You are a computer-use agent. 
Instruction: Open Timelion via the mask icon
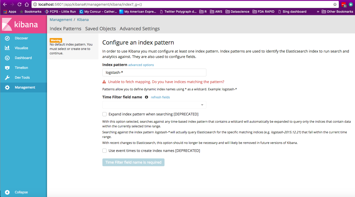[x=7, y=68]
